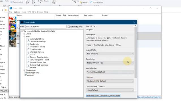Uncheck the Graphics pack checkbox

coord(26,75)
